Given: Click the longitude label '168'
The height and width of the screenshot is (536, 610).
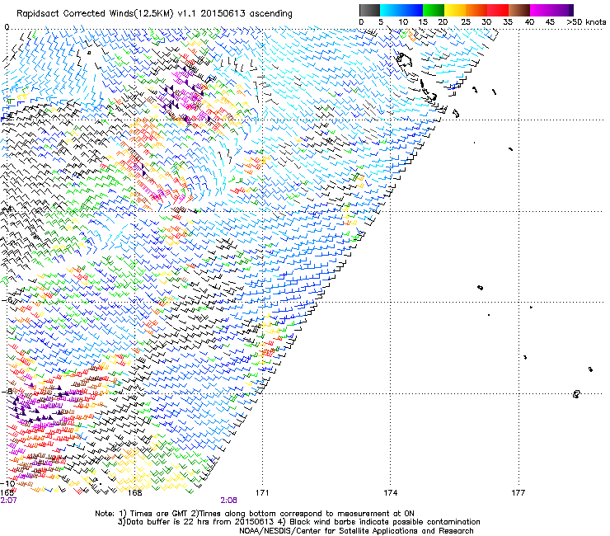Looking at the screenshot, I should coord(135,493).
